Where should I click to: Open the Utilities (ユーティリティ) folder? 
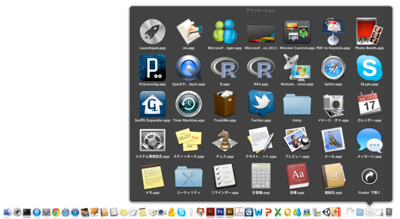pos(188,176)
